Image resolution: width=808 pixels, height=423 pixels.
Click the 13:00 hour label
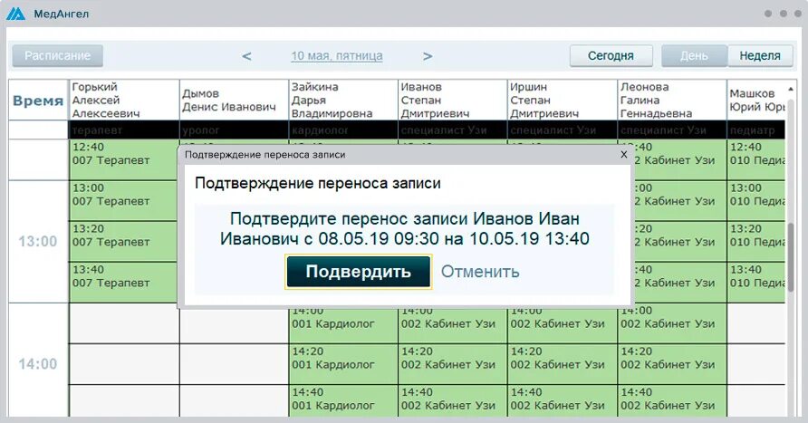pos(38,241)
